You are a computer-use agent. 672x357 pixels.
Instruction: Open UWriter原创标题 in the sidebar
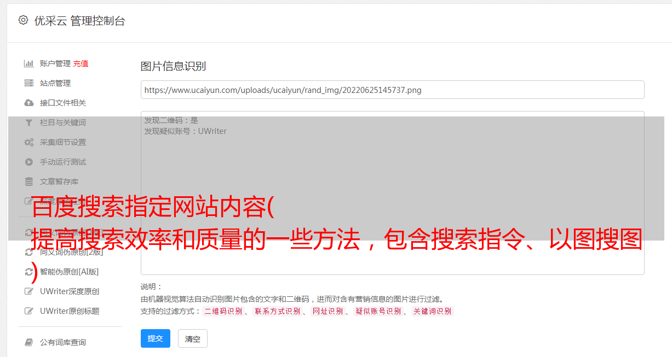pyautogui.click(x=70, y=311)
